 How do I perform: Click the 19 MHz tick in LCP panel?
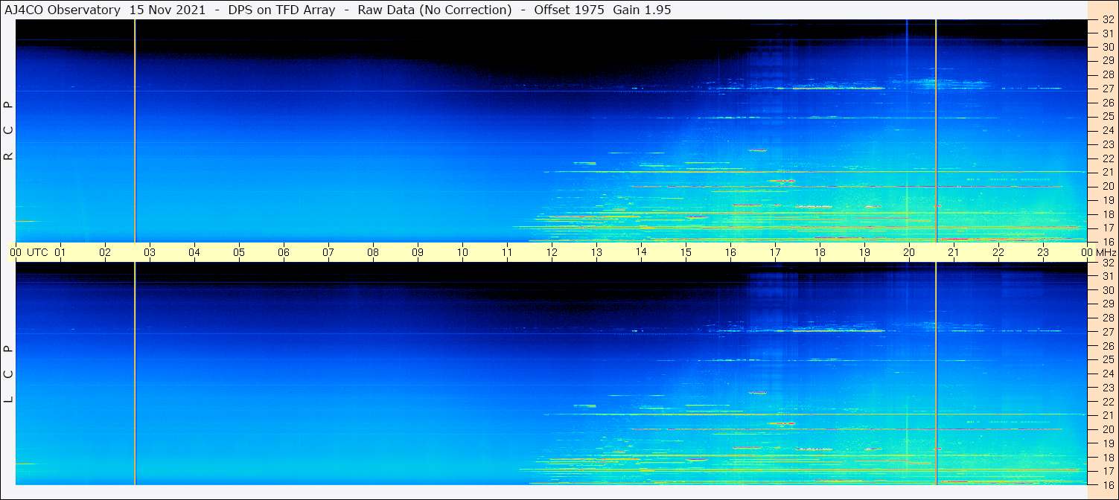[x=1108, y=443]
